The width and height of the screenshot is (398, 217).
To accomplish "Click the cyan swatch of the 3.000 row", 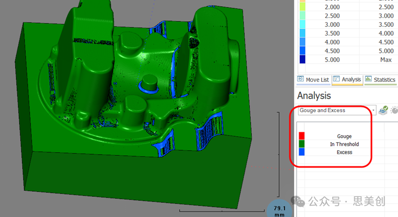I will (x=303, y=25).
